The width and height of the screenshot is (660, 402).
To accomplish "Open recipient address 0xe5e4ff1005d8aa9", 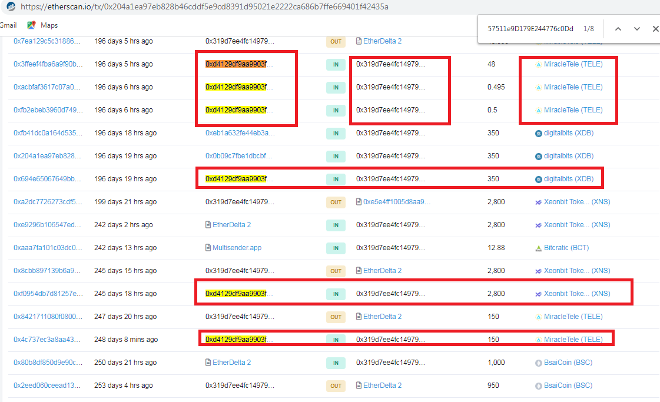I will click(x=397, y=202).
